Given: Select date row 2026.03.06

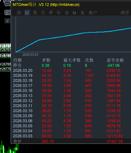Looking at the screenshot, I should coord(23,121).
